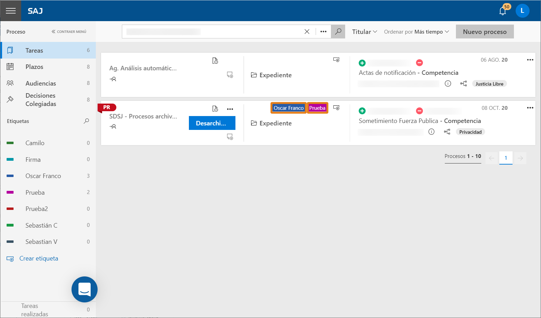Open the Titular dropdown
The height and width of the screenshot is (318, 541).
point(365,32)
